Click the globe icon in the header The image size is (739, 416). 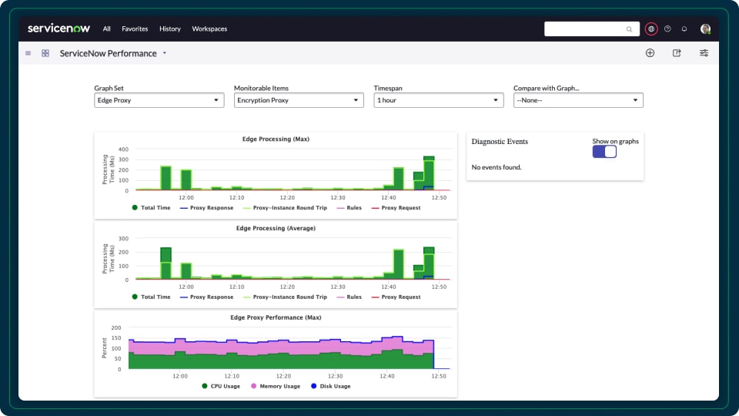[651, 29]
